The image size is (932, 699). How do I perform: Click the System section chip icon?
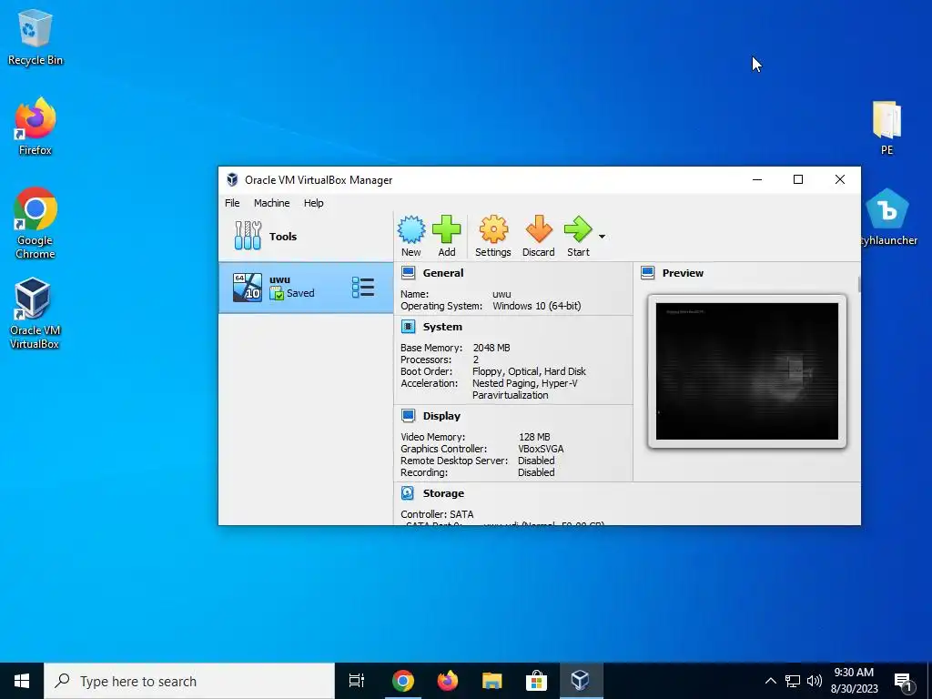pyautogui.click(x=408, y=327)
